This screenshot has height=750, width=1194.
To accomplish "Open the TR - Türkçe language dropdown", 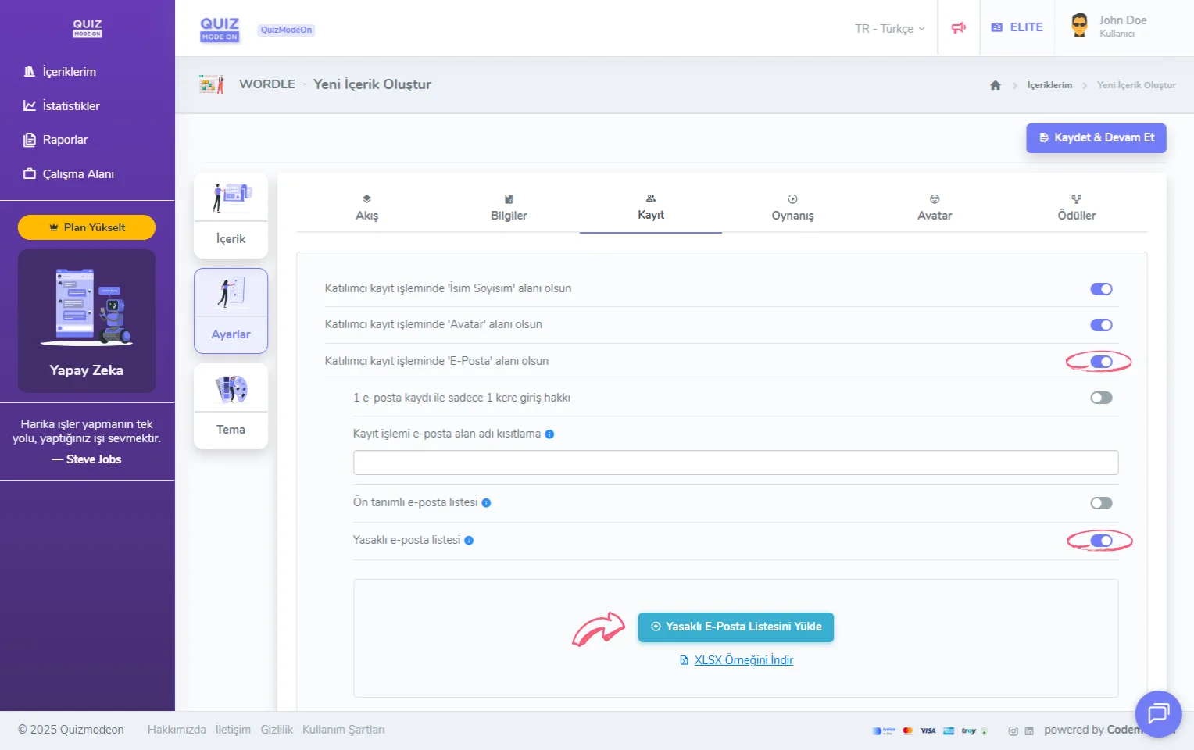I will coord(889,29).
